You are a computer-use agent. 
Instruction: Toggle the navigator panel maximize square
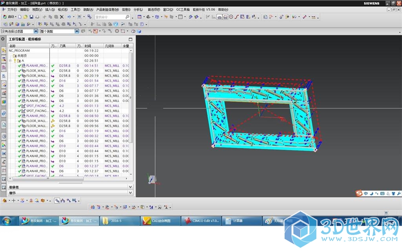(130, 40)
